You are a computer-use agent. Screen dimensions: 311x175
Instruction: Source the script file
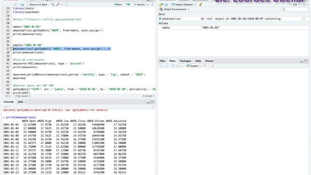(139, 4)
